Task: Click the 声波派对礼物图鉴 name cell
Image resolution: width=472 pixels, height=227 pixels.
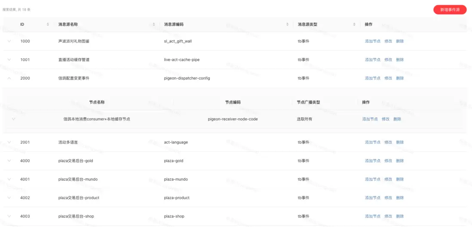Action: (74, 41)
